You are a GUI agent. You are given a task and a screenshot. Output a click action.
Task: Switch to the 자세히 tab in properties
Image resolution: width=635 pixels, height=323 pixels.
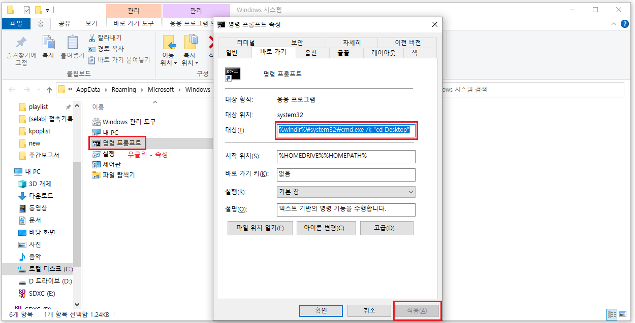(352, 43)
